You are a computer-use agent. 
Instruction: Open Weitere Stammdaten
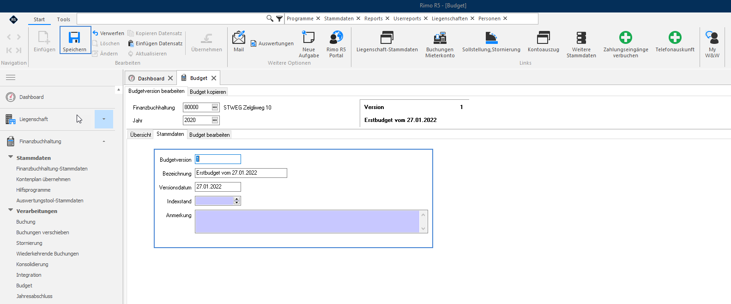[x=581, y=44]
